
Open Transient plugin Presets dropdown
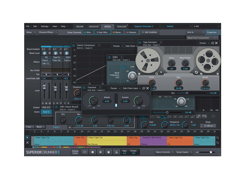coord(115,88)
